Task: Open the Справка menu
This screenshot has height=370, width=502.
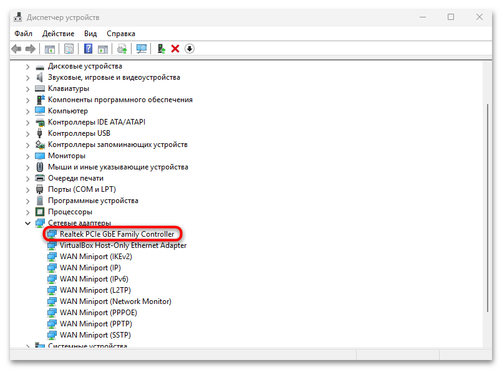Action: click(120, 33)
